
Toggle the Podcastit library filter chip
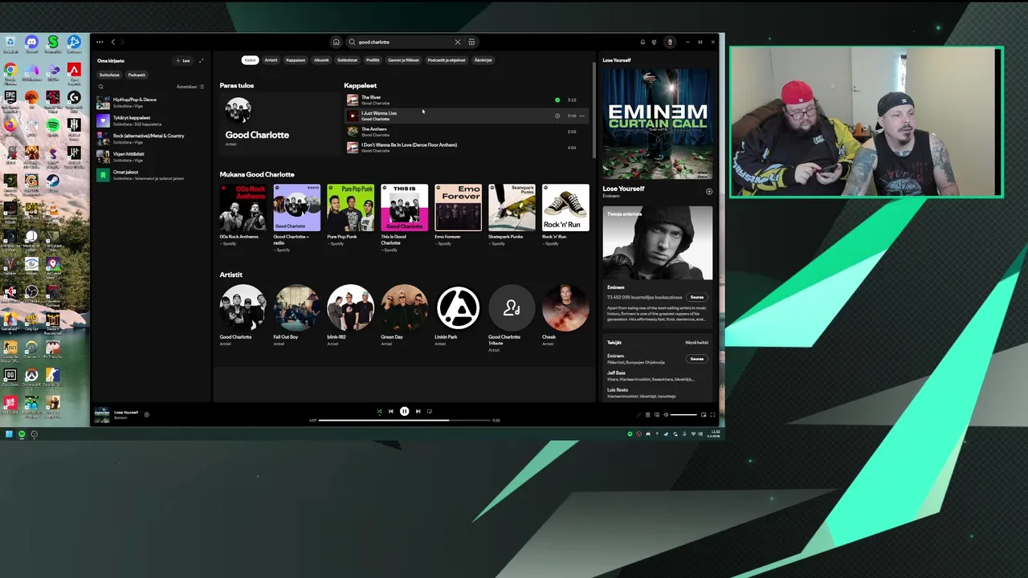pyautogui.click(x=137, y=75)
